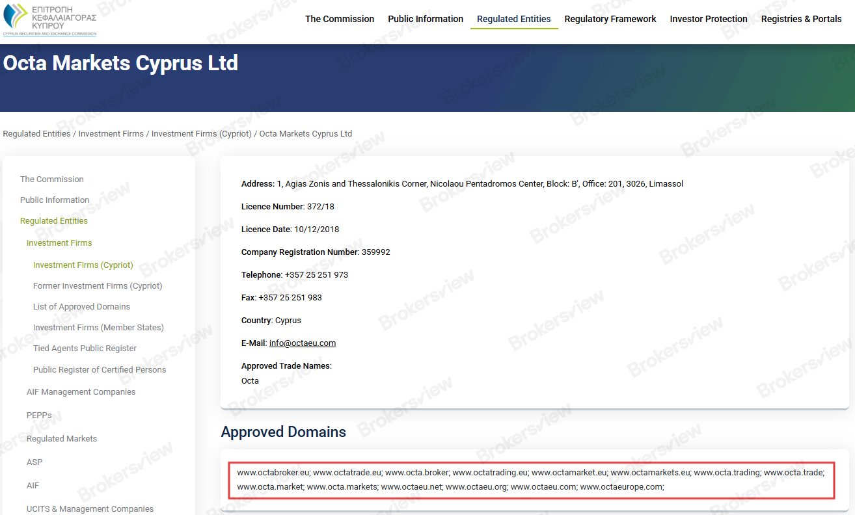The height and width of the screenshot is (515, 855).
Task: Go to Investment Firms breadcrumb
Action: (x=111, y=134)
